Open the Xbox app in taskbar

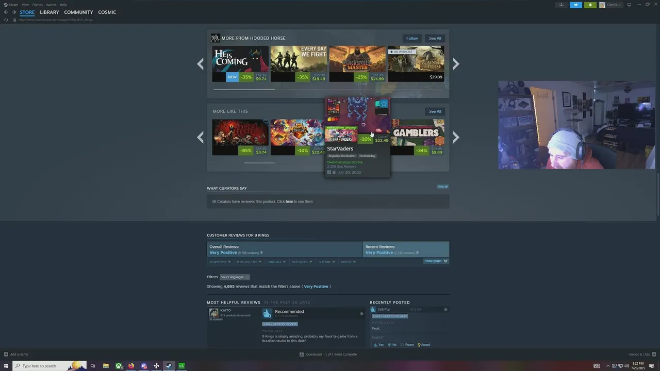119,366
